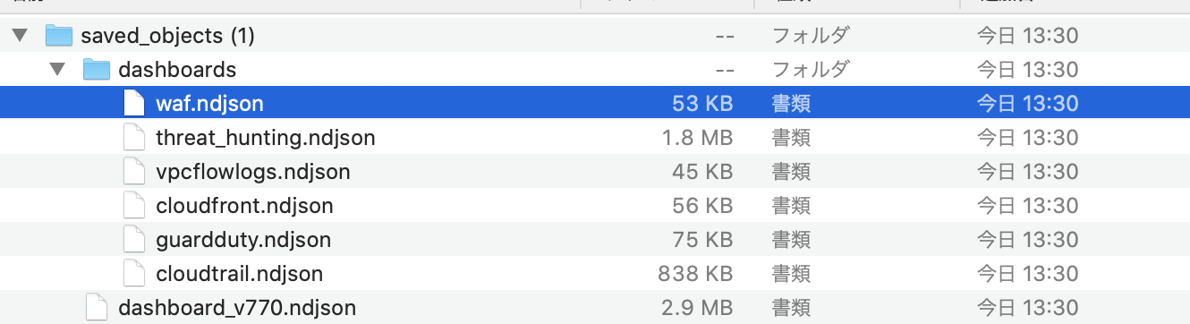Click the threat_hunting.ndjson document icon
The width and height of the screenshot is (1190, 324).
pos(132,137)
